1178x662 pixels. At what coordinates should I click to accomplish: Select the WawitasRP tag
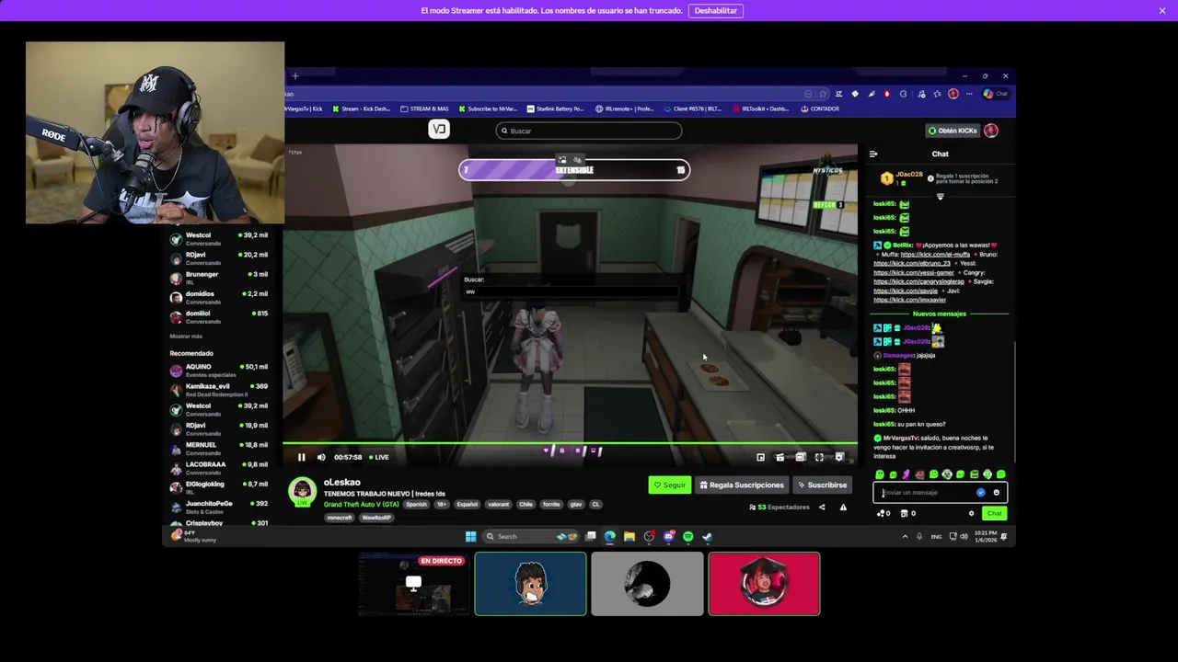click(376, 518)
